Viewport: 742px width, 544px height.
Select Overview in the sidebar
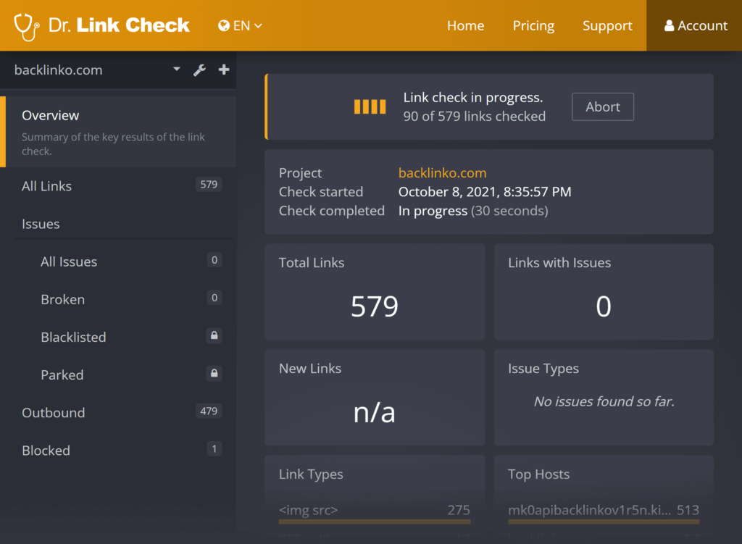[x=51, y=115]
